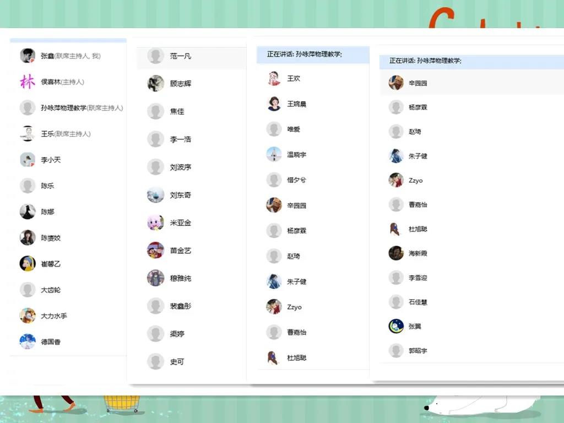Click the purple 林 avatar of 侯喜林
Image resolution: width=564 pixels, height=423 pixels.
click(x=28, y=82)
